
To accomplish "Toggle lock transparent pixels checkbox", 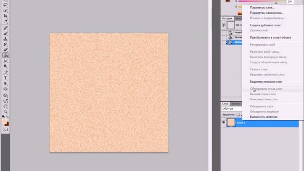I will click(x=238, y=114).
